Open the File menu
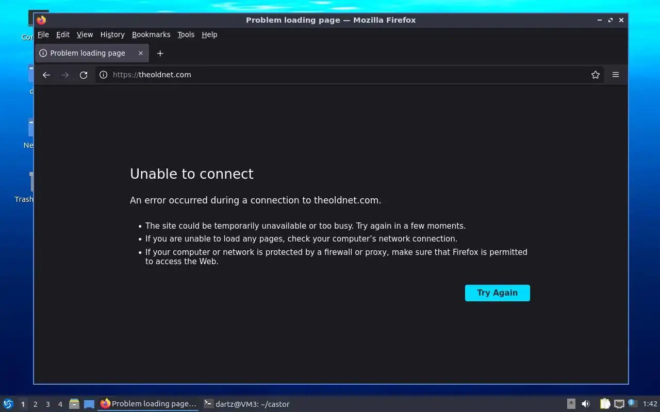660x412 pixels. pyautogui.click(x=43, y=35)
